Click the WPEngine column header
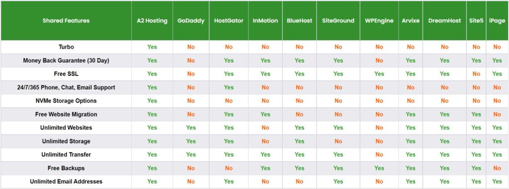The height and width of the screenshot is (189, 509). [x=379, y=21]
